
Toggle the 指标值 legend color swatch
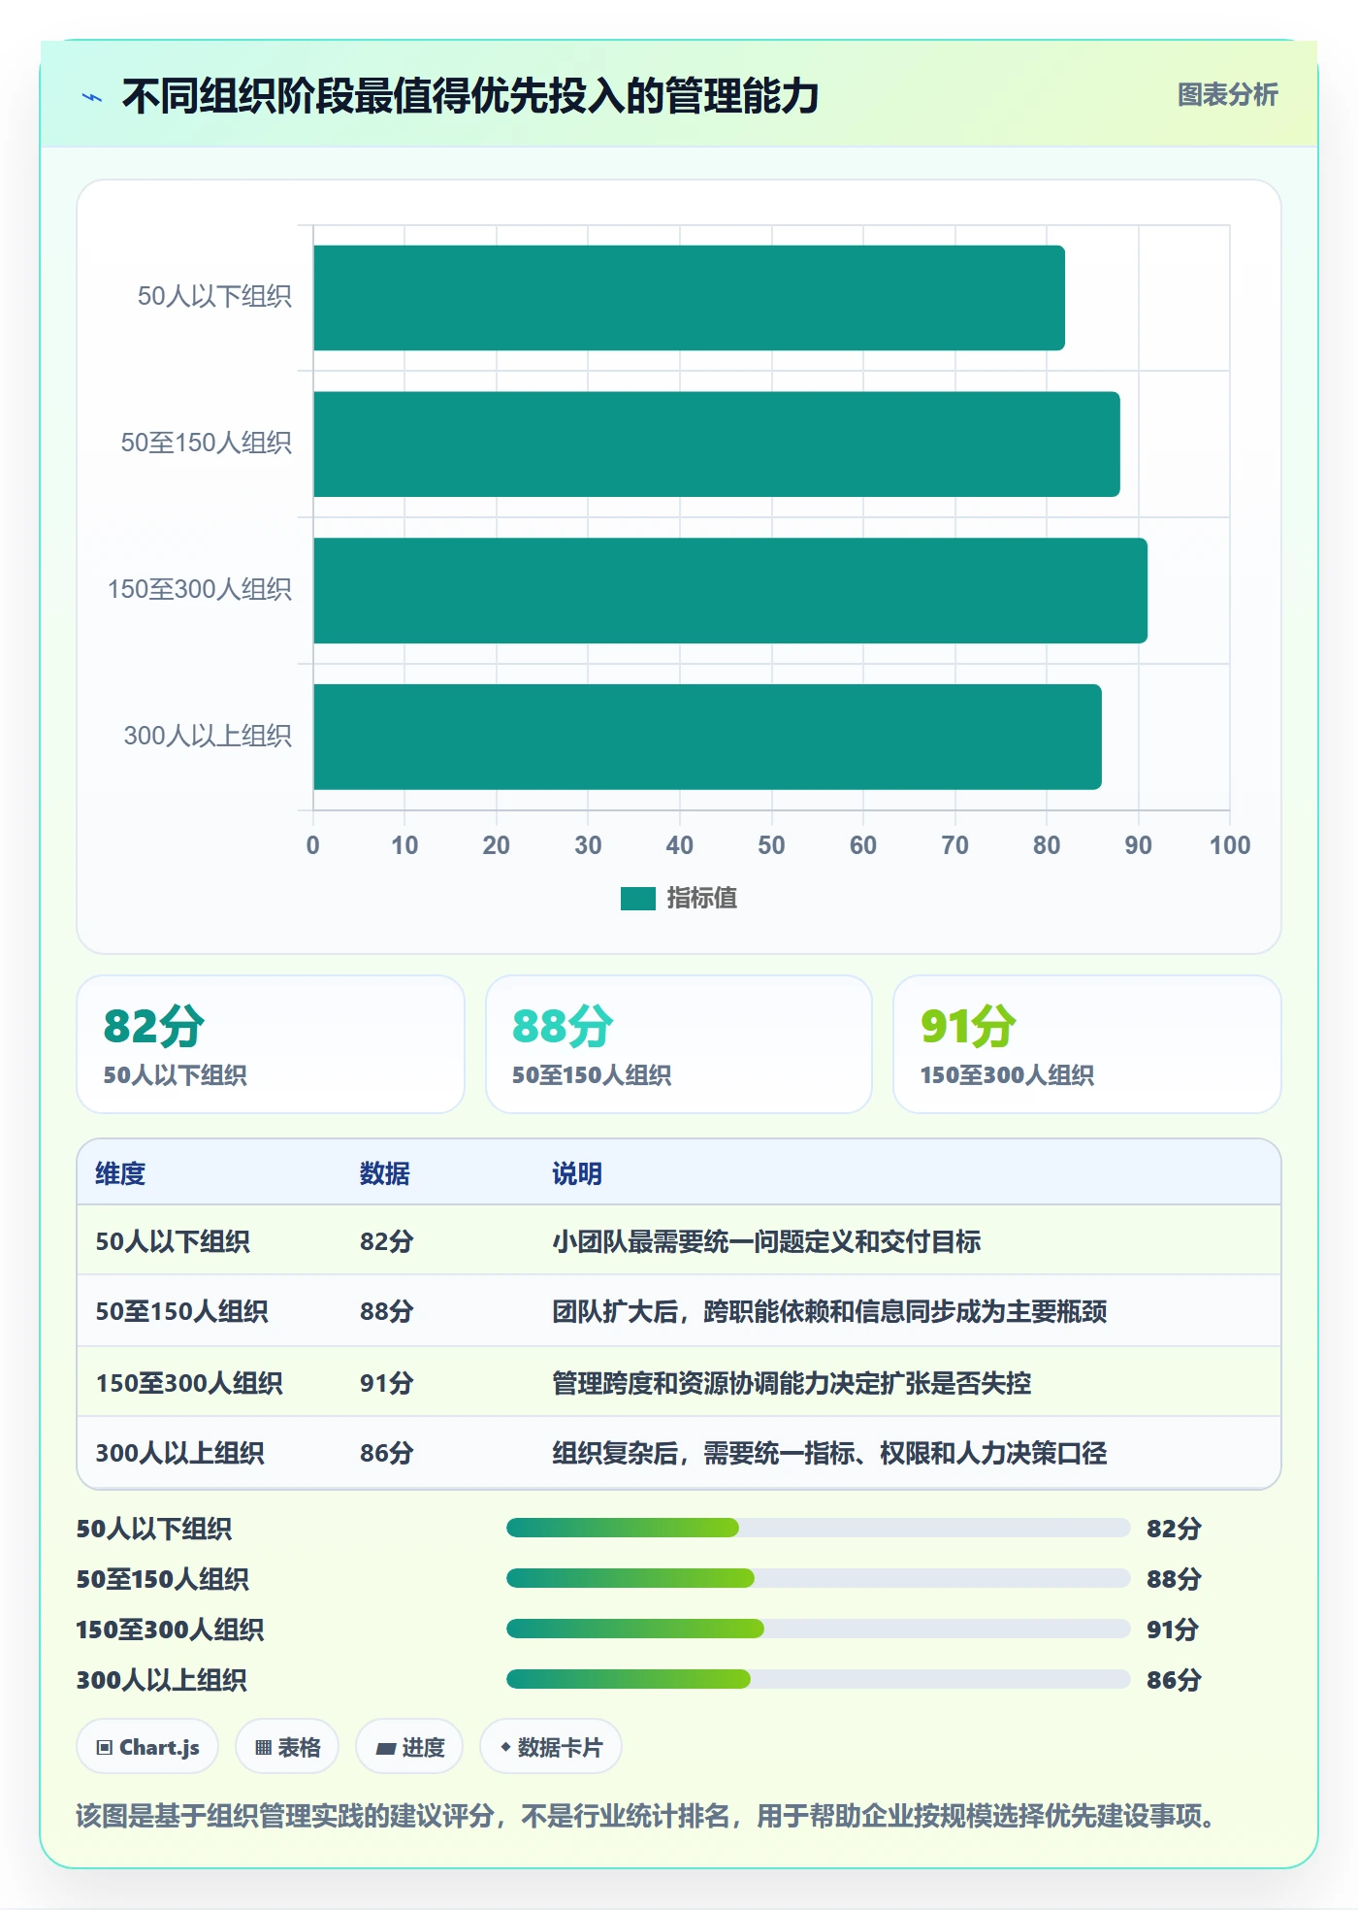coord(638,899)
